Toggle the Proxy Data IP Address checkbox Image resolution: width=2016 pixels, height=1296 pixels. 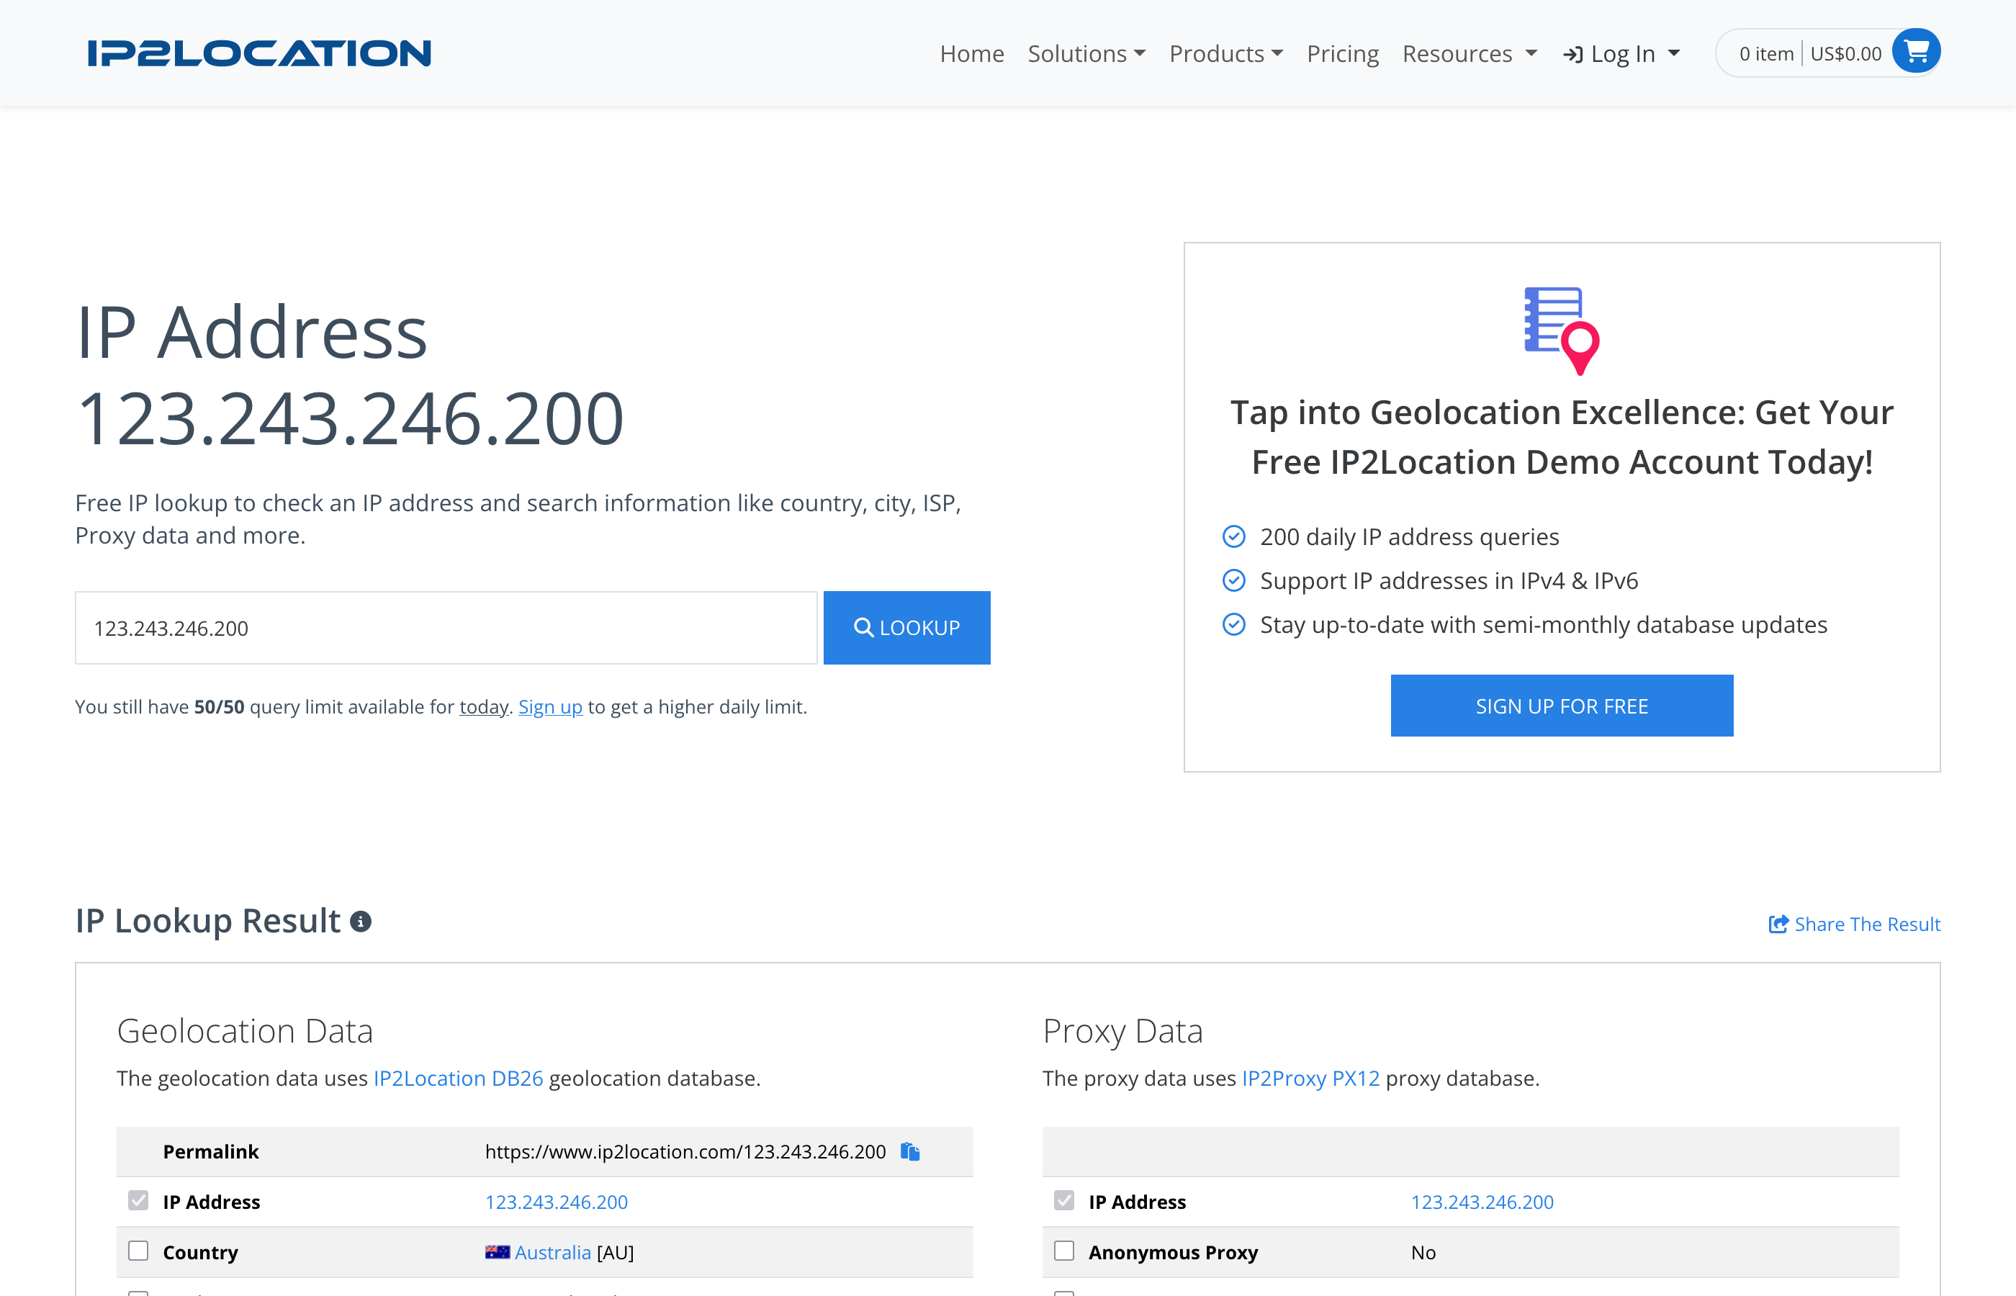(x=1063, y=1201)
